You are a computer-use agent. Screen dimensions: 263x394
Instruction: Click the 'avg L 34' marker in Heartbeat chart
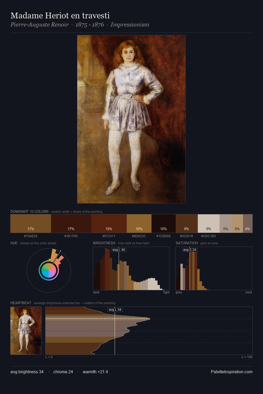point(115,310)
